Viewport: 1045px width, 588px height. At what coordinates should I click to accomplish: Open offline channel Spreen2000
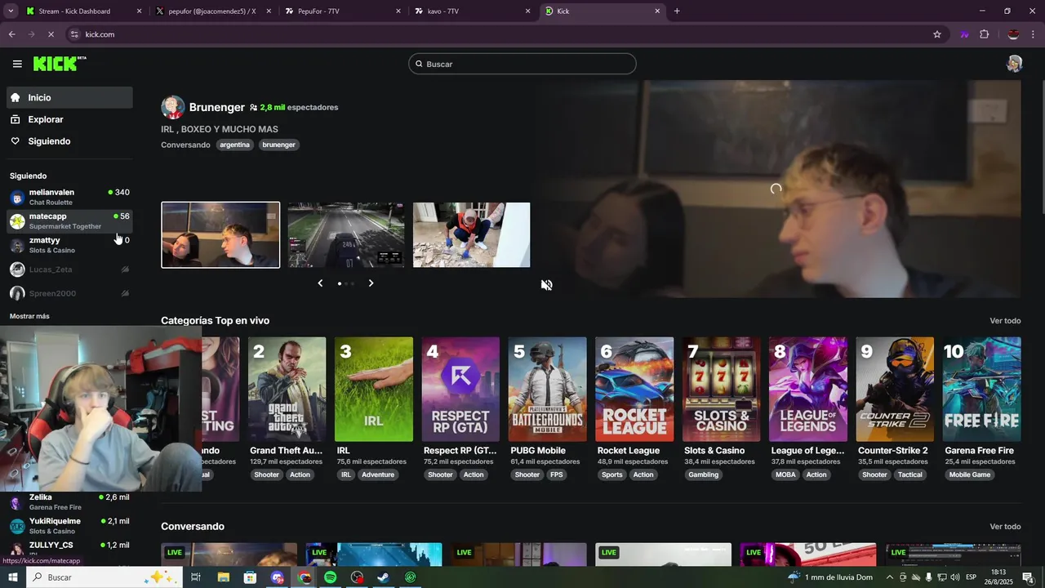coord(70,293)
